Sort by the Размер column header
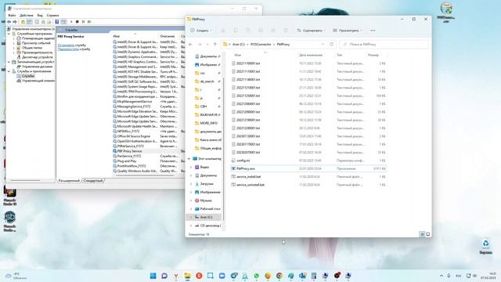Screen dimensions: 501x282 tap(373, 56)
